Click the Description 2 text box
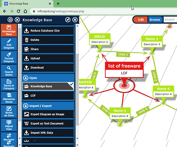177x147 pixels. (100, 42)
